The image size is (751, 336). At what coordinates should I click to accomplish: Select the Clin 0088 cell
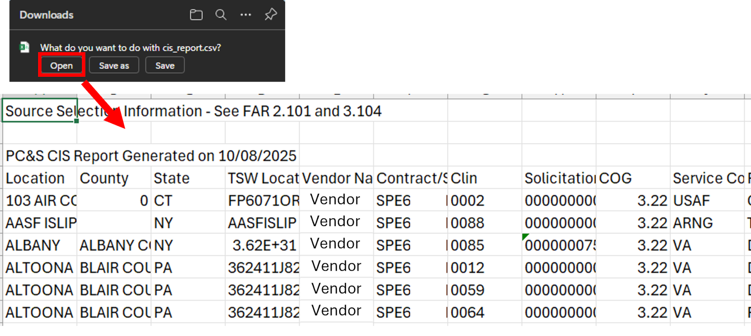[485, 223]
